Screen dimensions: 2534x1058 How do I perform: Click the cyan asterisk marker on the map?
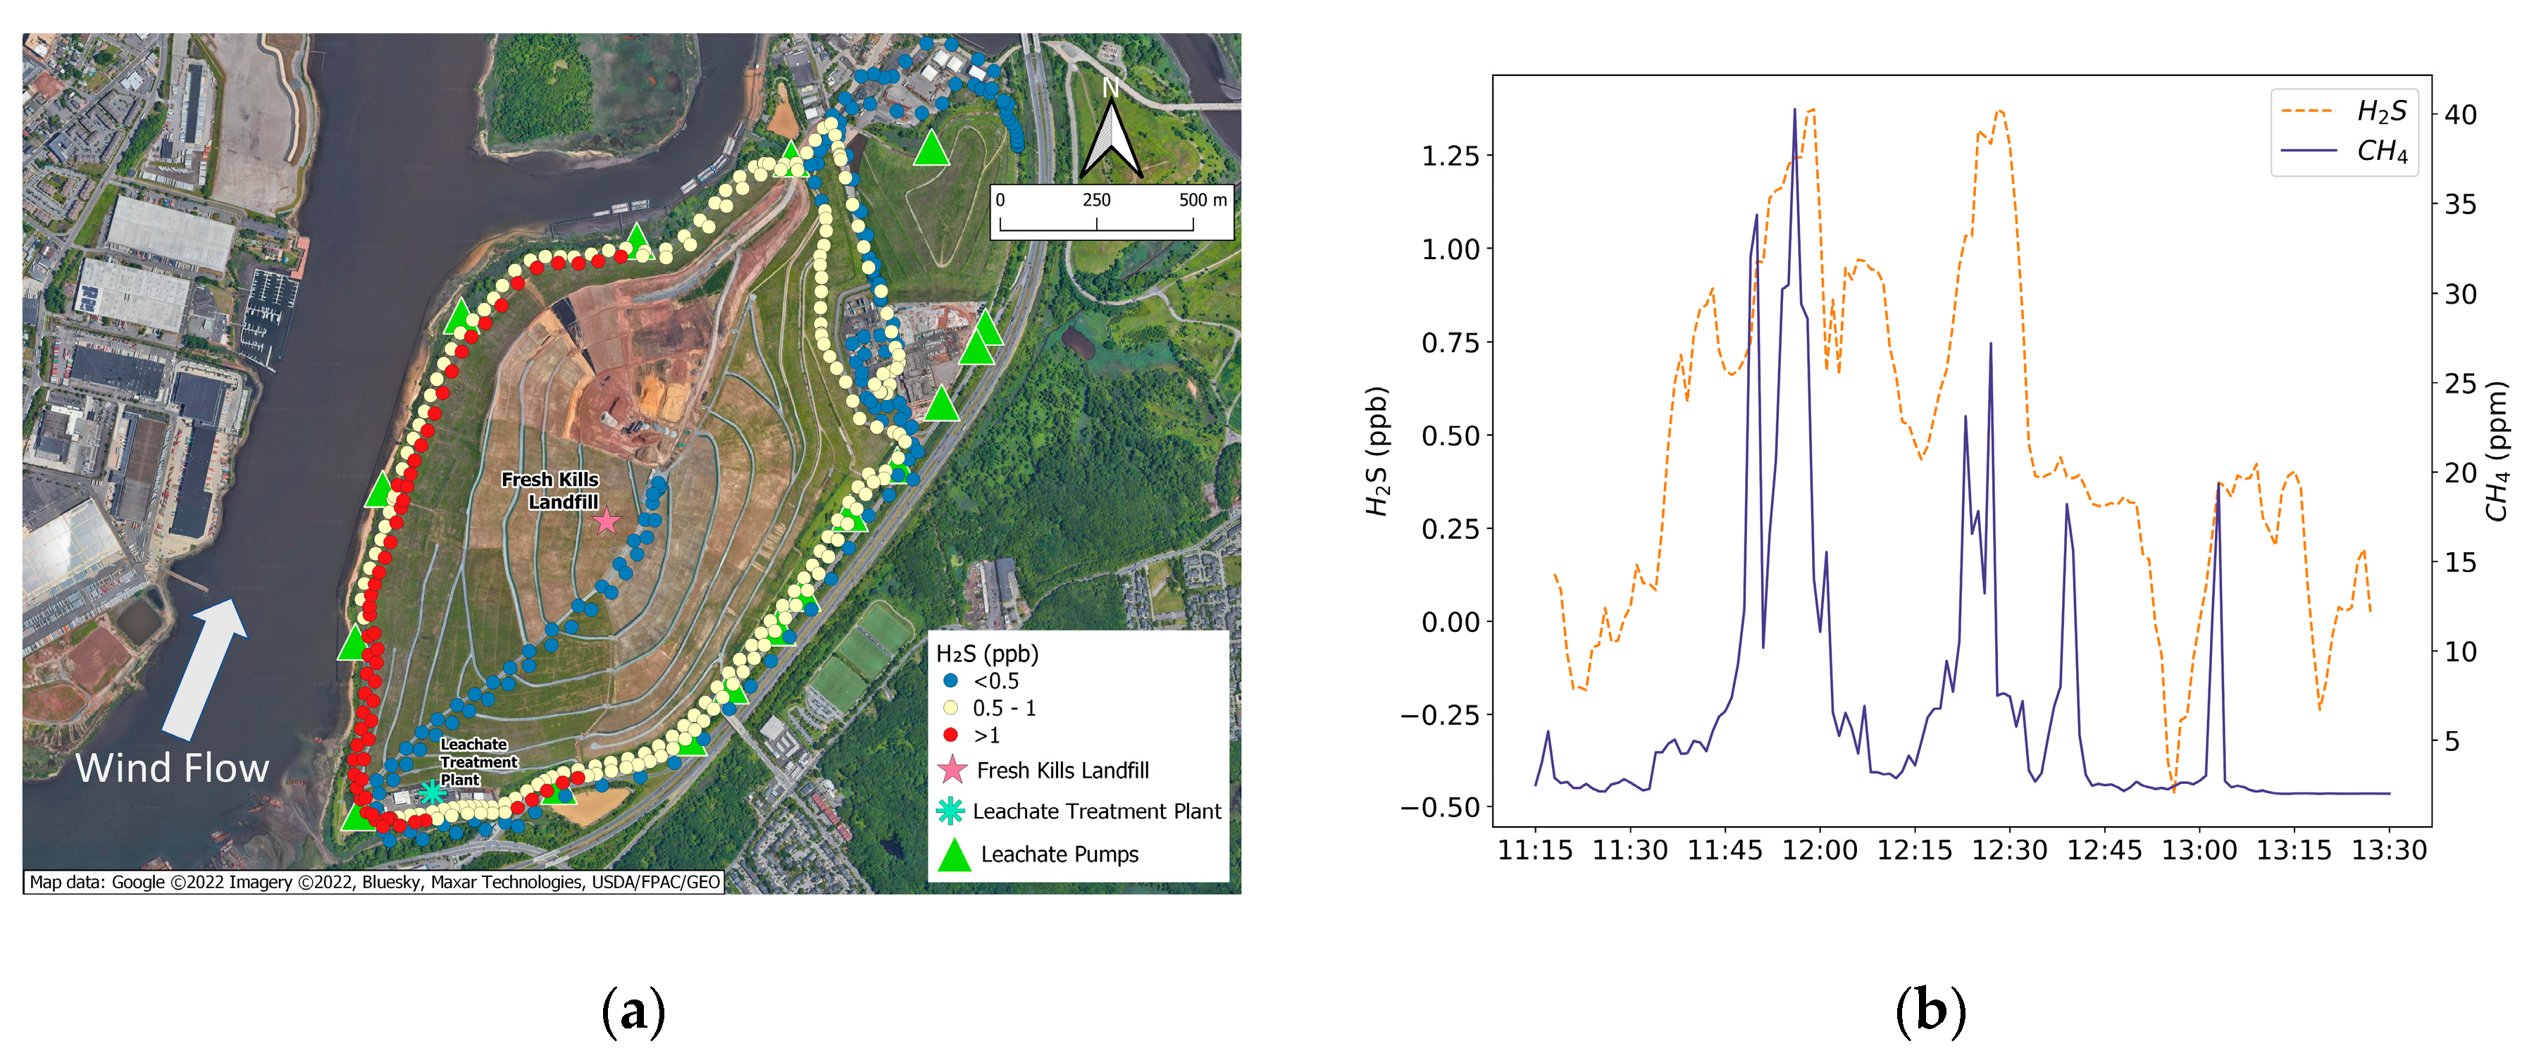click(432, 792)
